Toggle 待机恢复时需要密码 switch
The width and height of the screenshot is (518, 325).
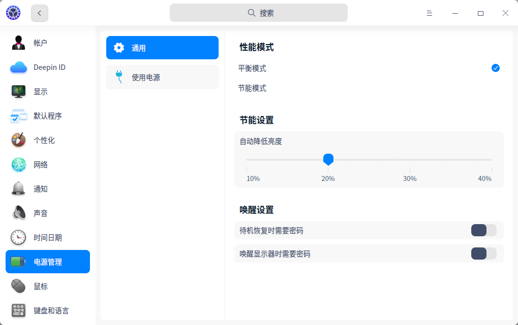(x=483, y=230)
